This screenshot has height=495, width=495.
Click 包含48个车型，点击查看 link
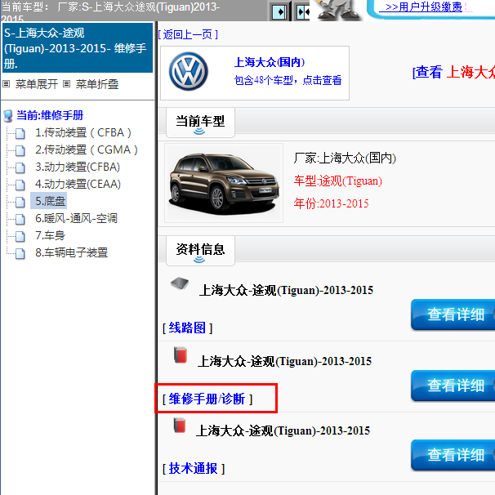288,80
